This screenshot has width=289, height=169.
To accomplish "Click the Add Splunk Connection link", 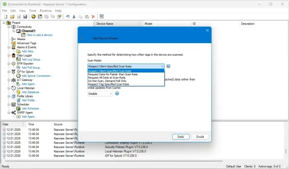I will point(37,76).
